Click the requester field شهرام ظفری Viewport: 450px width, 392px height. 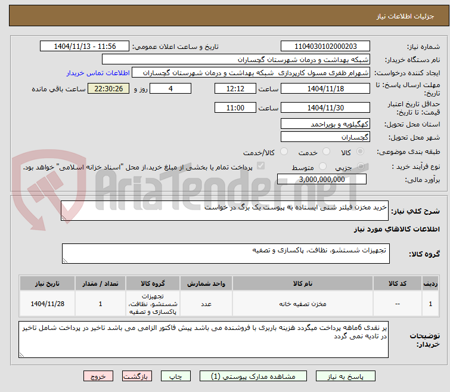point(251,73)
